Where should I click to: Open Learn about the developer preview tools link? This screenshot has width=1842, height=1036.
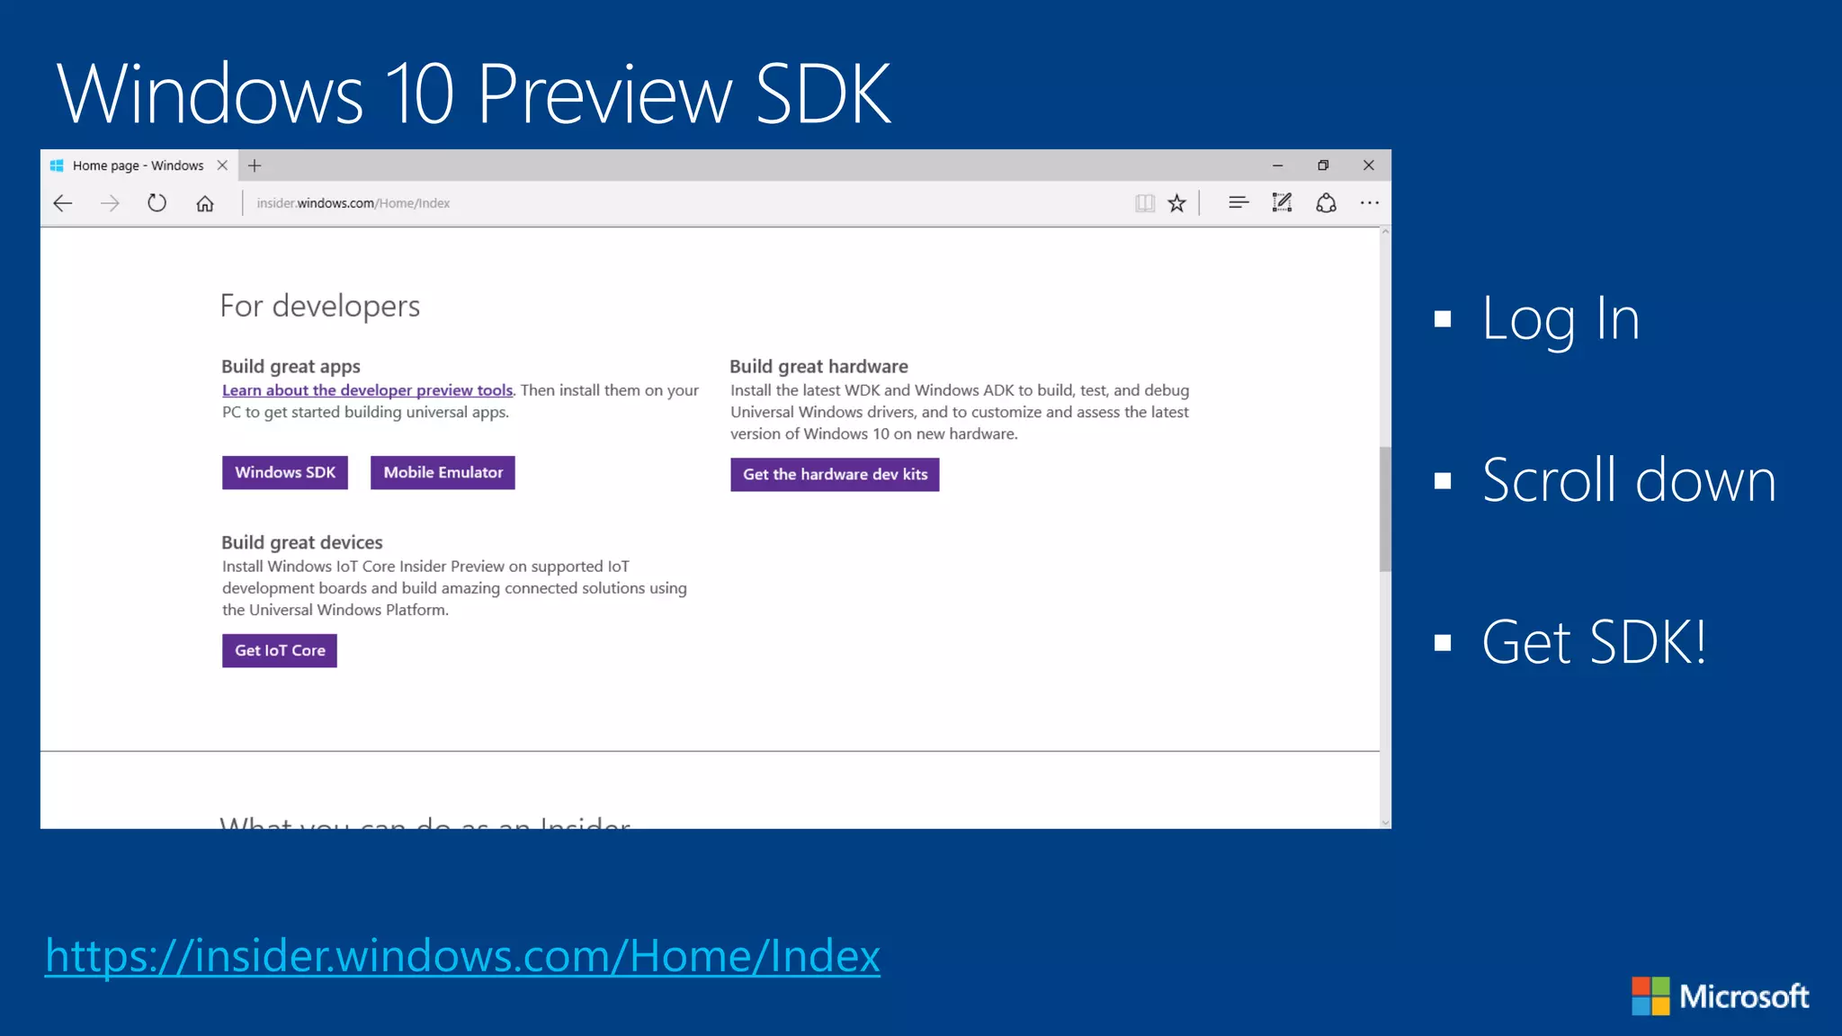pyautogui.click(x=367, y=390)
